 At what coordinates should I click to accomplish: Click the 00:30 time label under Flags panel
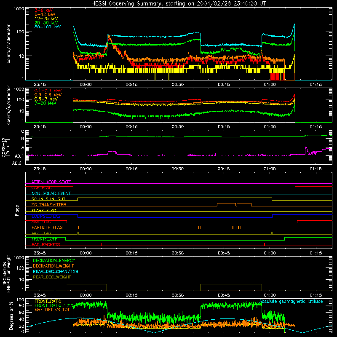pyautogui.click(x=177, y=253)
